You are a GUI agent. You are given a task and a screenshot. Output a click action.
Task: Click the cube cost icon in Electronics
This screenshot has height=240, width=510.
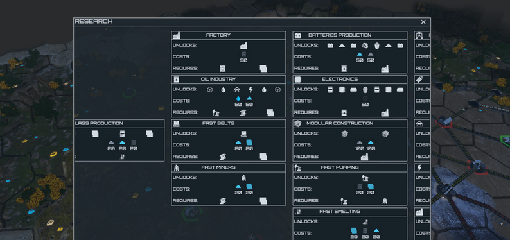tap(365, 98)
